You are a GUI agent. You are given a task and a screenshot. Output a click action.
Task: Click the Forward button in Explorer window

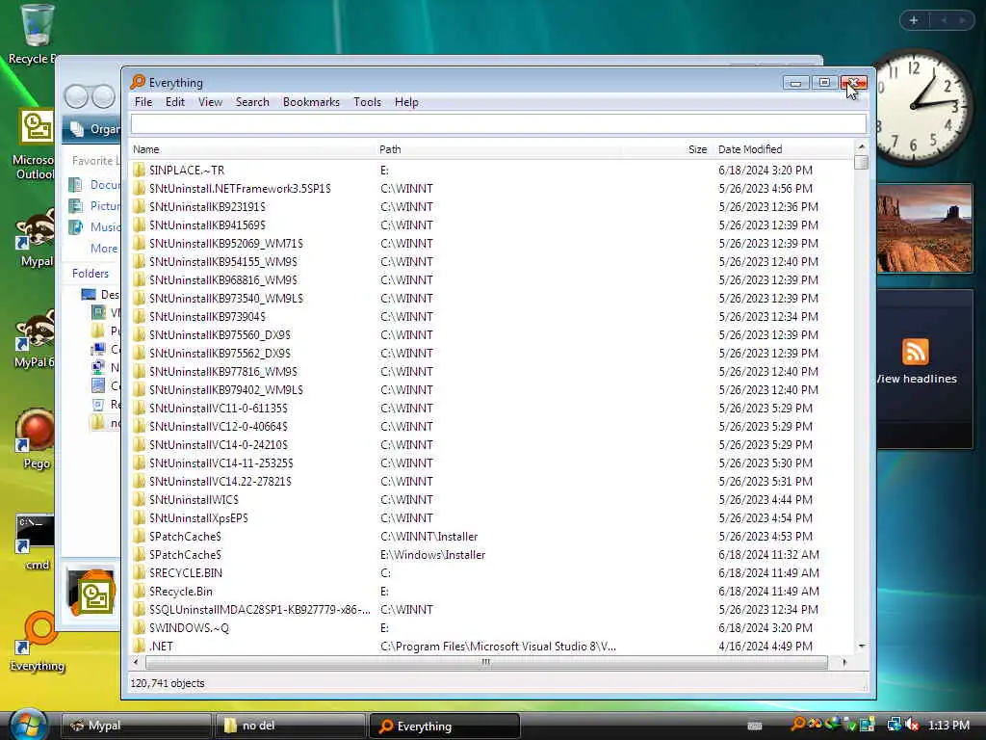pyautogui.click(x=103, y=96)
